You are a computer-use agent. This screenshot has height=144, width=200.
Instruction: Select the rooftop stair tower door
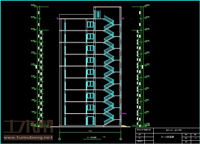pyautogui.click(x=98, y=15)
